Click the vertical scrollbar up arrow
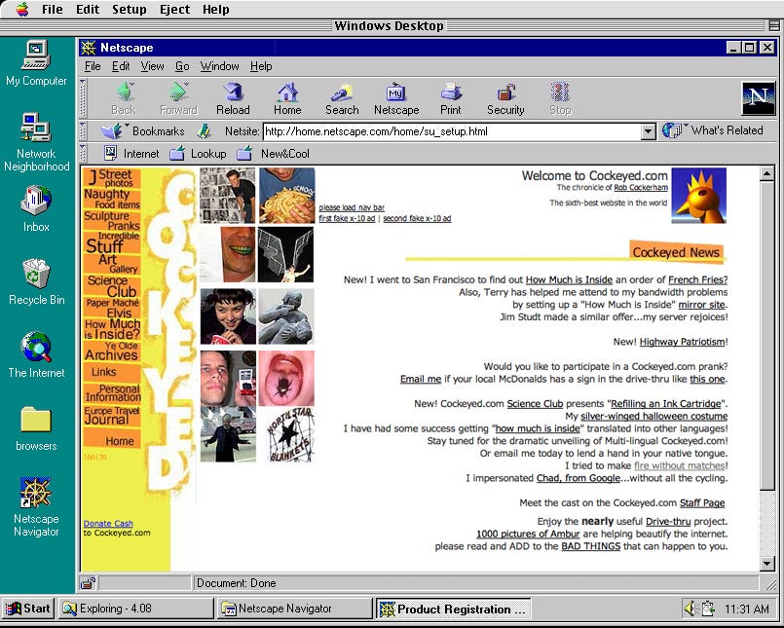 [x=767, y=174]
